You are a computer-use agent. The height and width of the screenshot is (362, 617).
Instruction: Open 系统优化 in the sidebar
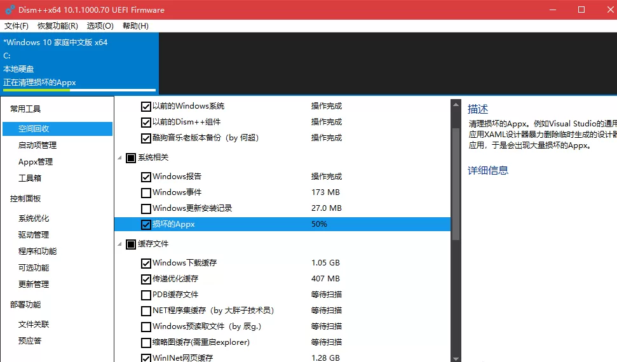coord(34,218)
